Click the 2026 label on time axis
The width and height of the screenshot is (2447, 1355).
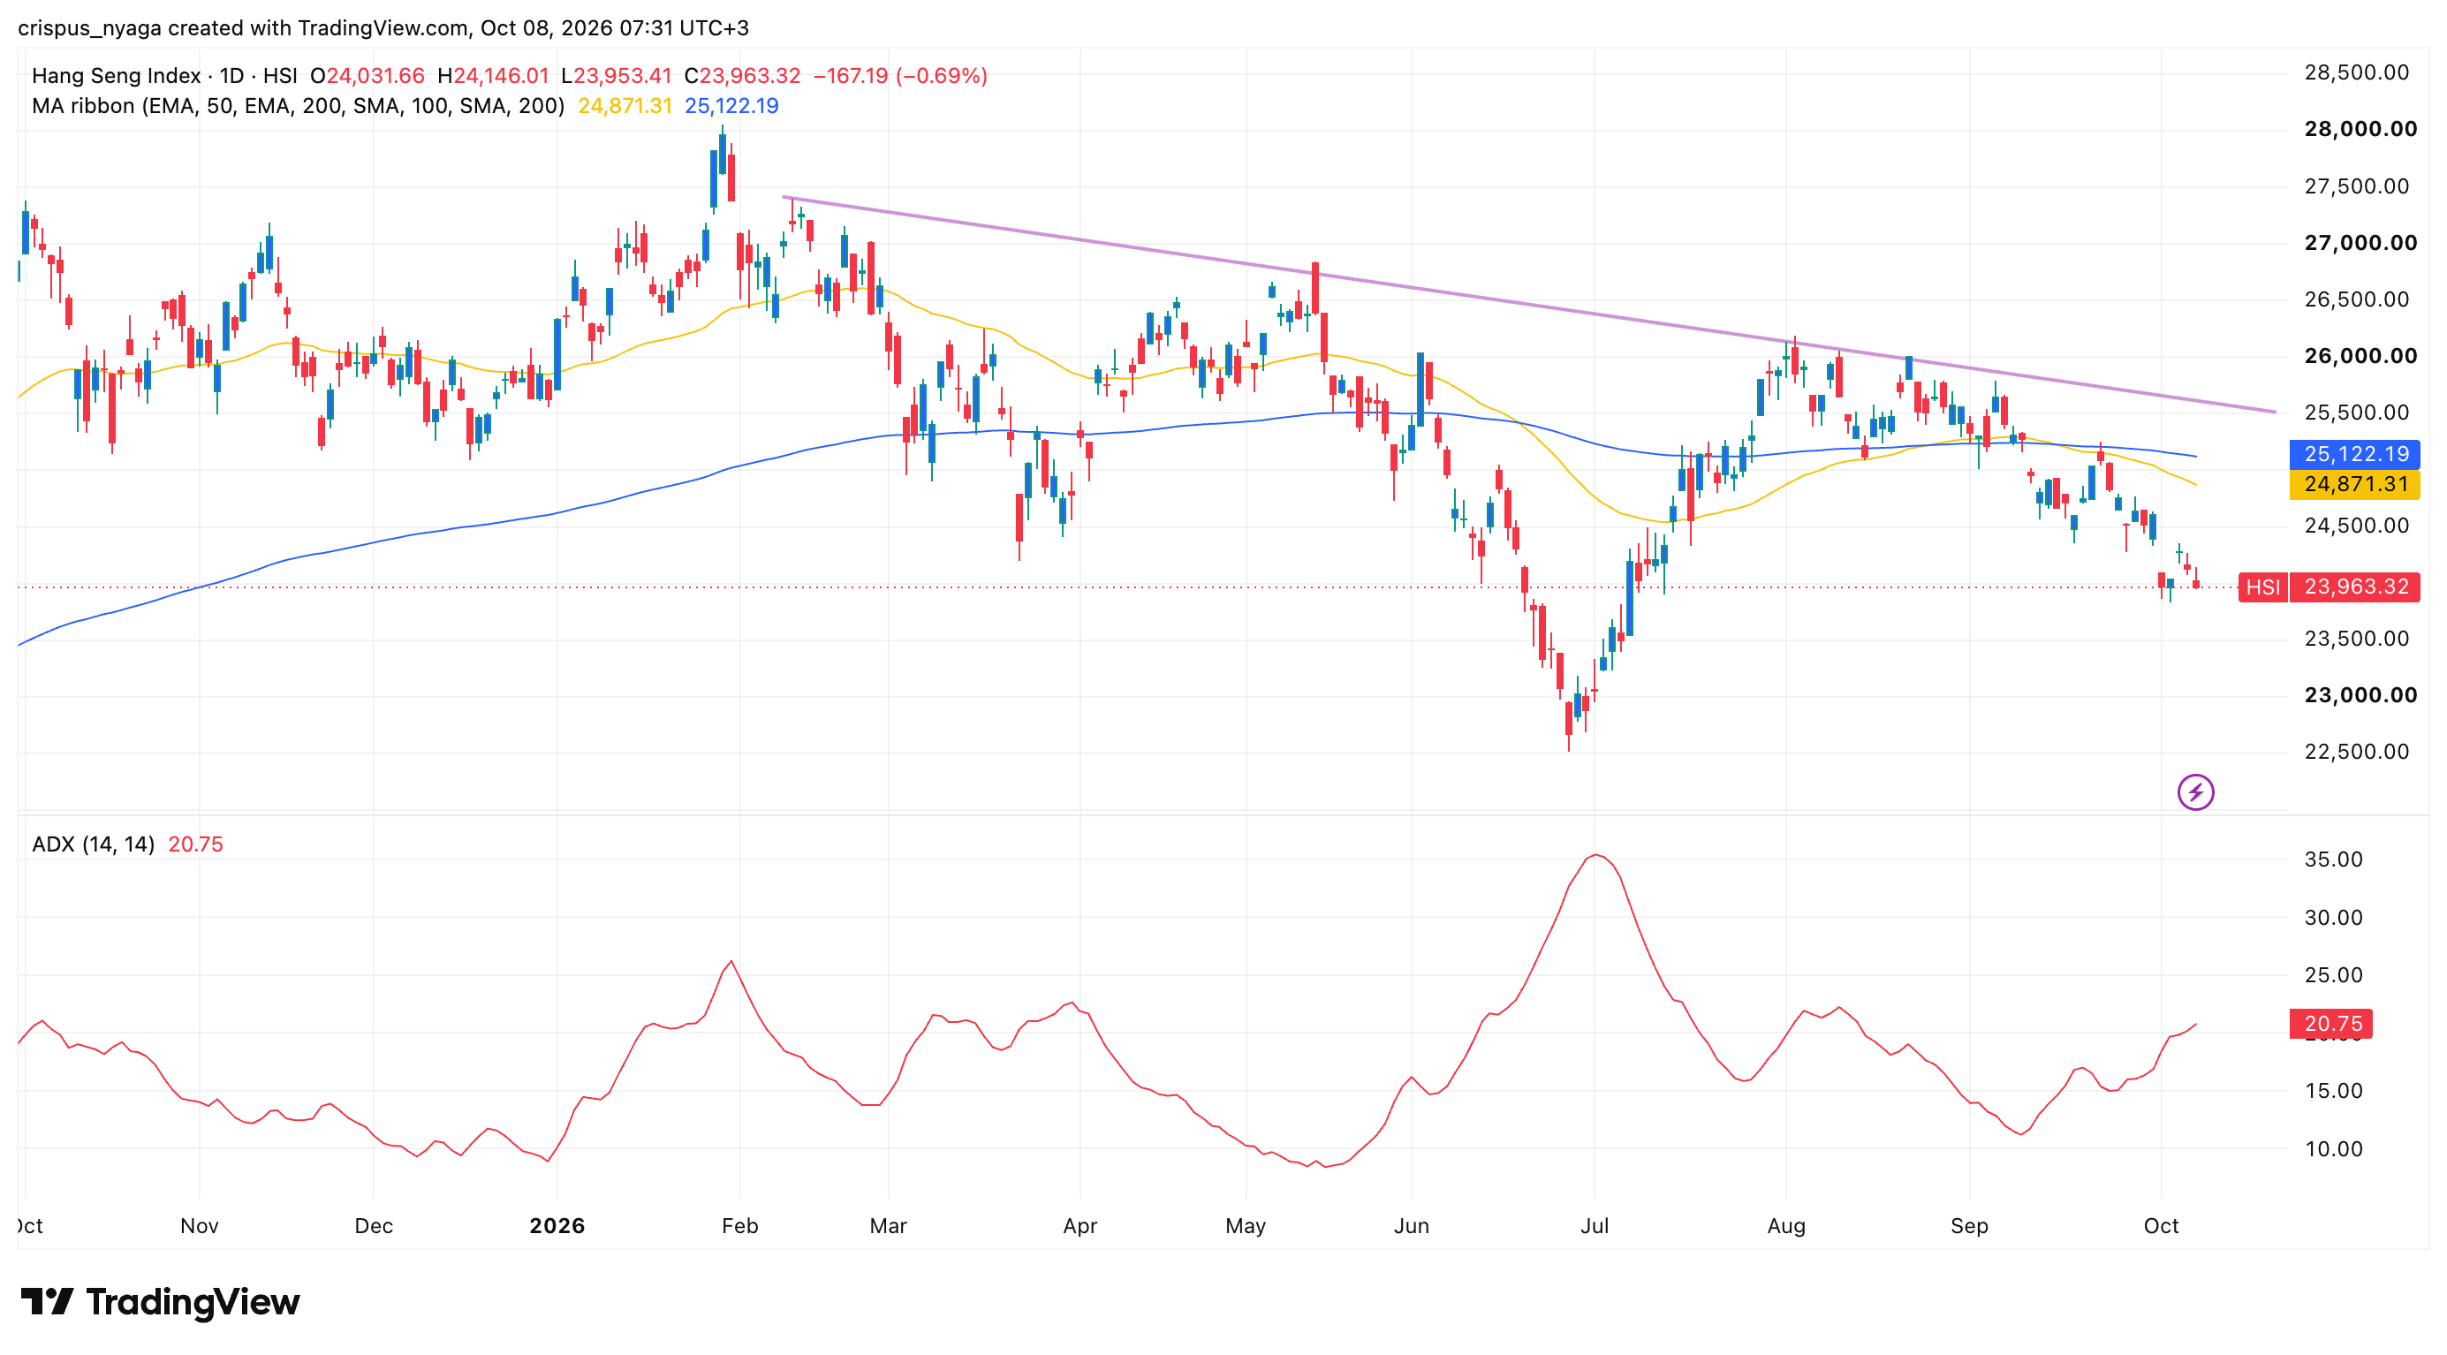[x=557, y=1226]
